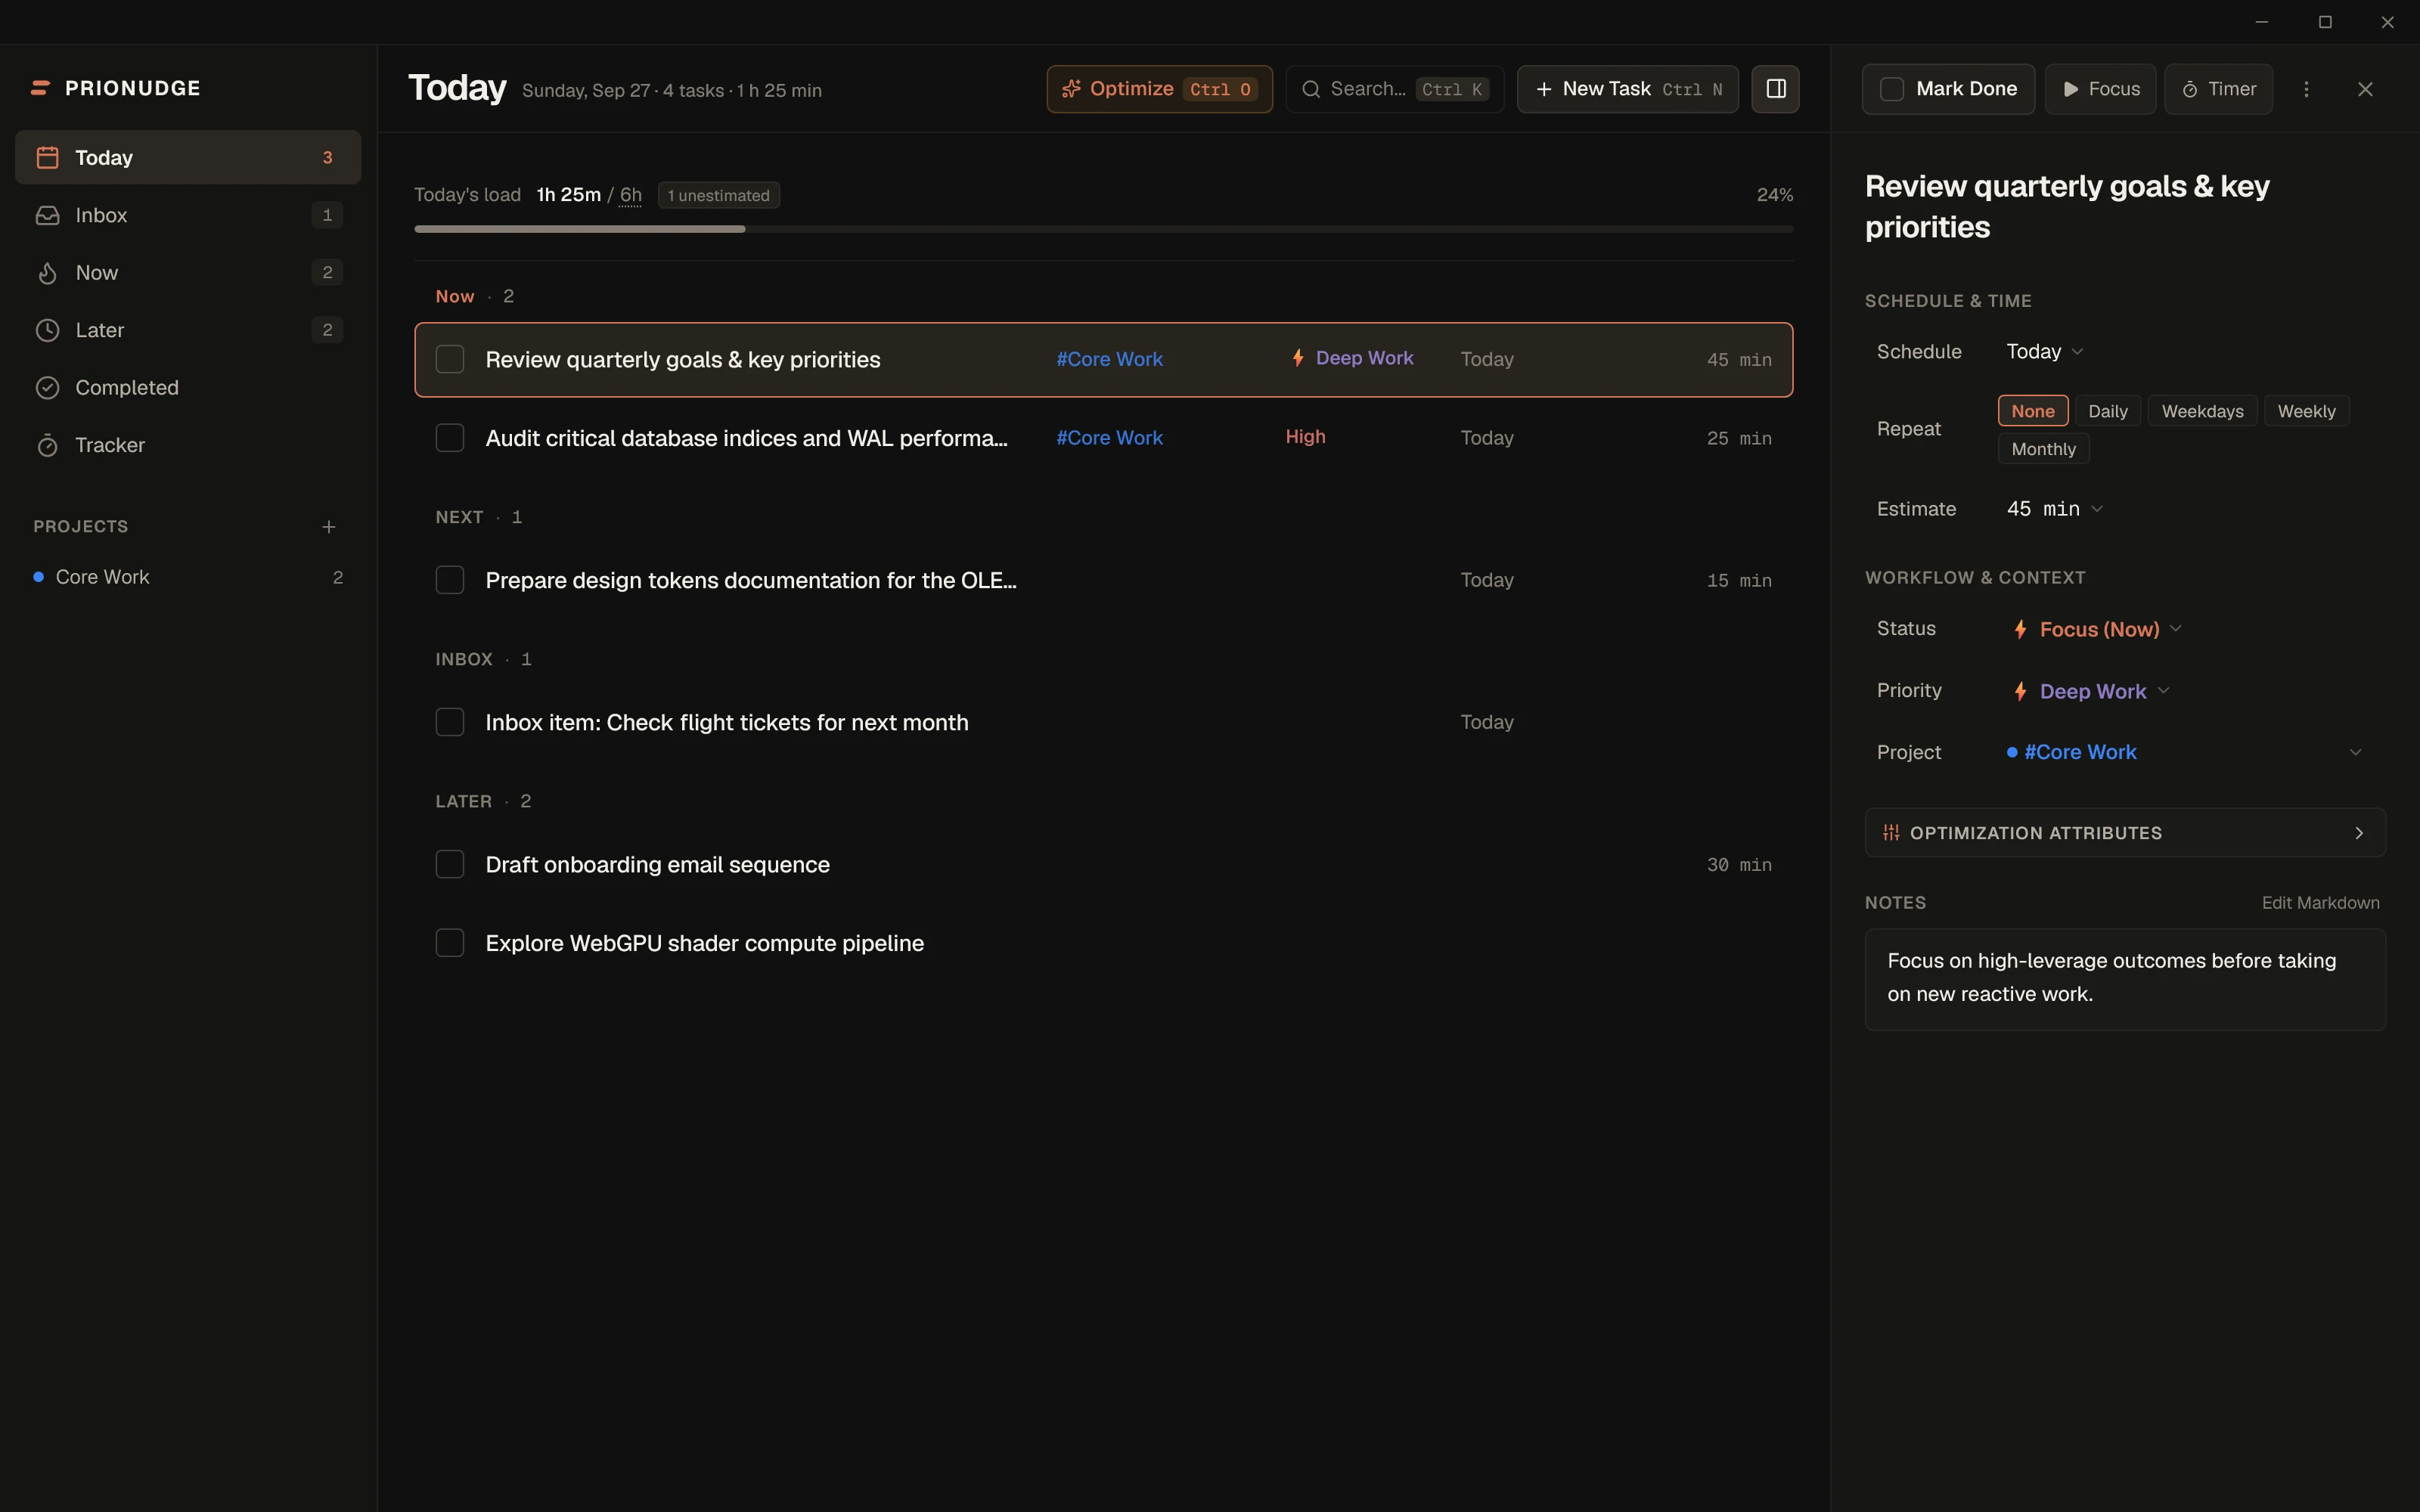
Task: Select the Daily repeat option
Action: pos(2108,411)
